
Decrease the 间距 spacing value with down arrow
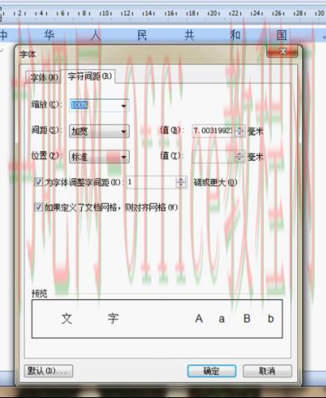[239, 134]
